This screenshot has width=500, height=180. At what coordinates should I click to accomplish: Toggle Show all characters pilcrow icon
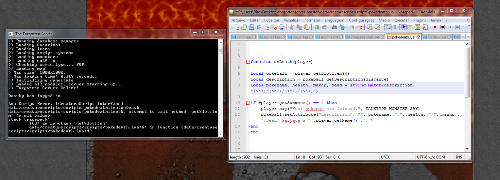[x=395, y=27]
